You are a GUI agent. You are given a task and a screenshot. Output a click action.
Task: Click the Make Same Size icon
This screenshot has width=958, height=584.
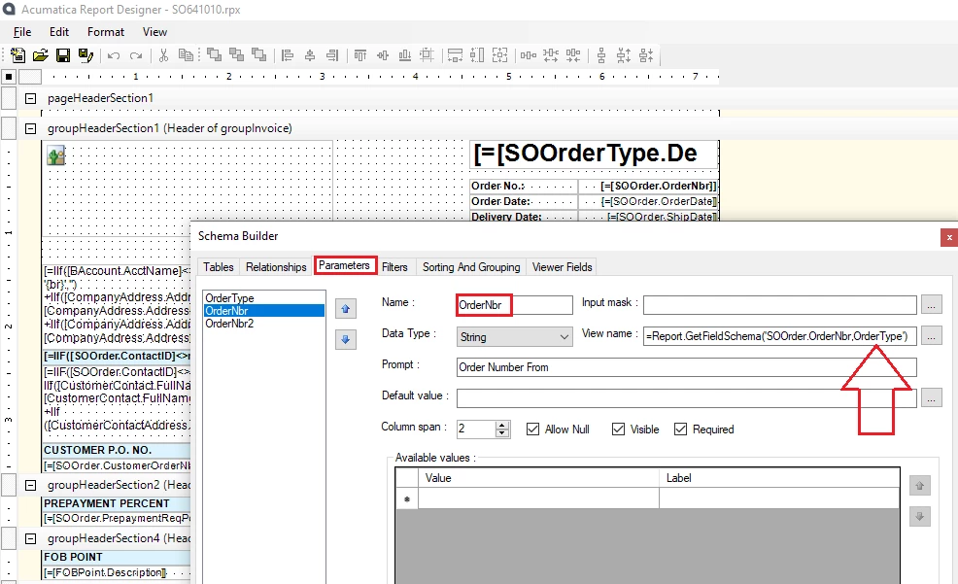(x=499, y=55)
